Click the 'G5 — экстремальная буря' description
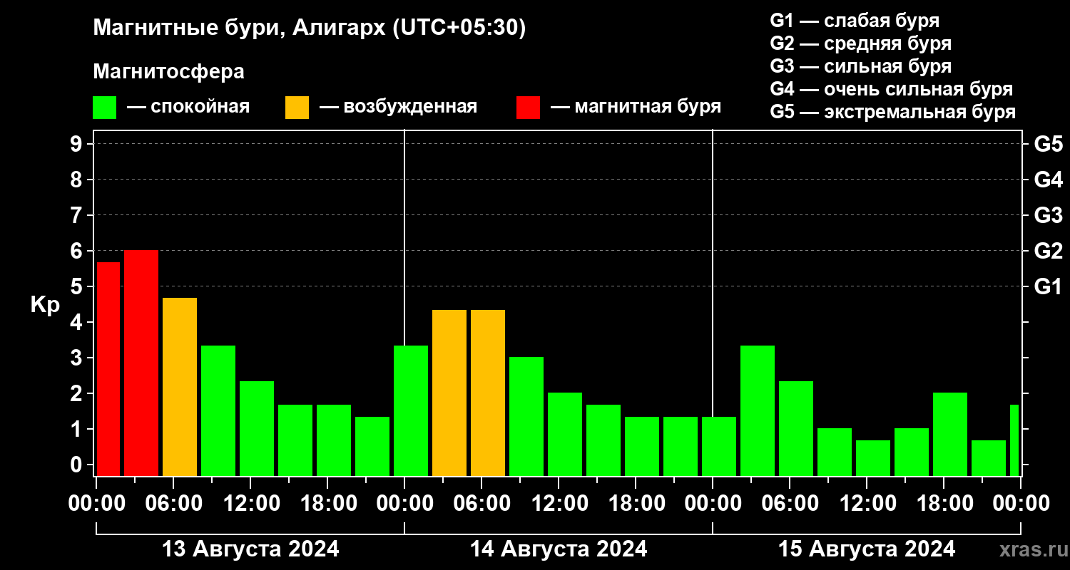The width and height of the screenshot is (1070, 570). pyautogui.click(x=892, y=112)
